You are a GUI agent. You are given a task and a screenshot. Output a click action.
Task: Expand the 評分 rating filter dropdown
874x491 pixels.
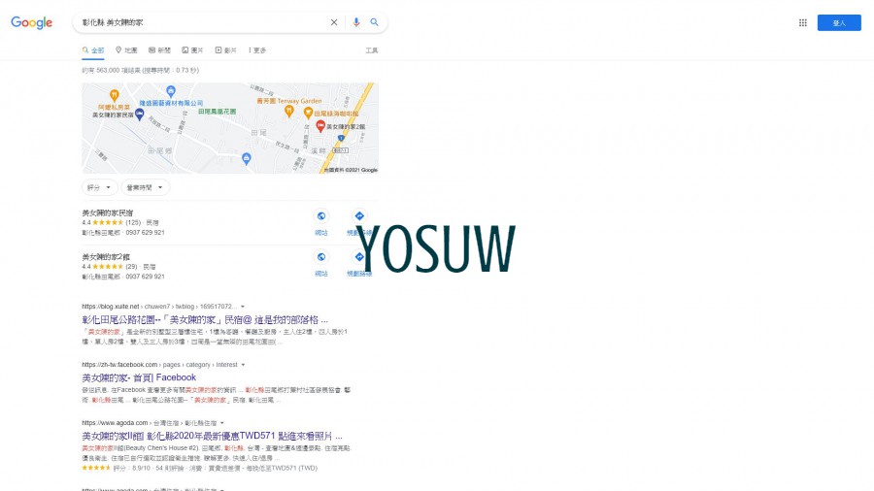(x=100, y=187)
